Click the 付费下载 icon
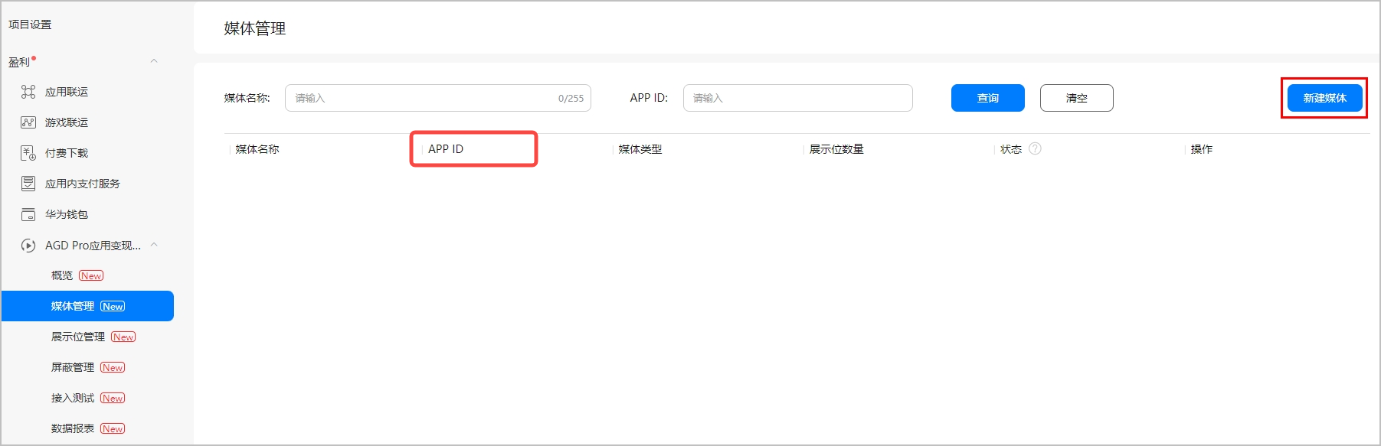Viewport: 1381px width, 446px height. tap(28, 153)
